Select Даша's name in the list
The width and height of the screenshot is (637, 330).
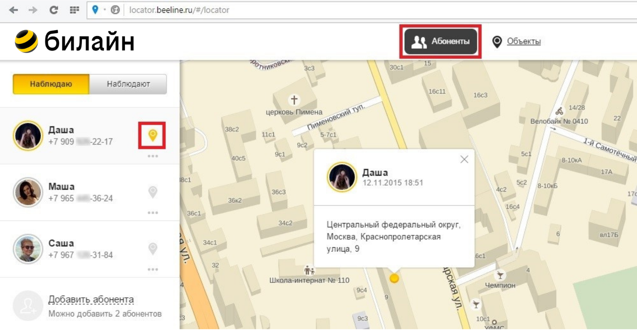click(x=61, y=130)
